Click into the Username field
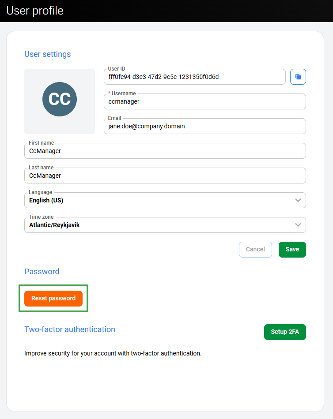The height and width of the screenshot is (419, 333). [205, 101]
